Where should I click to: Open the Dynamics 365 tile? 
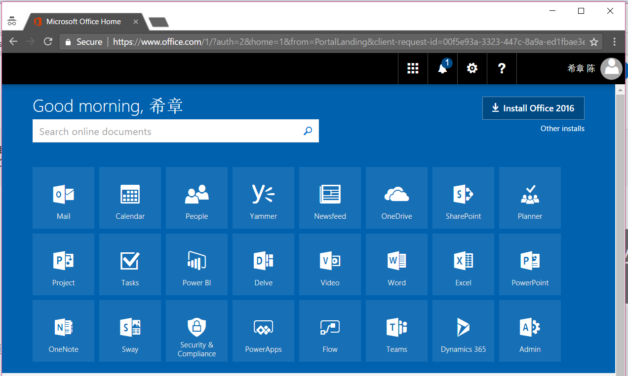463,331
